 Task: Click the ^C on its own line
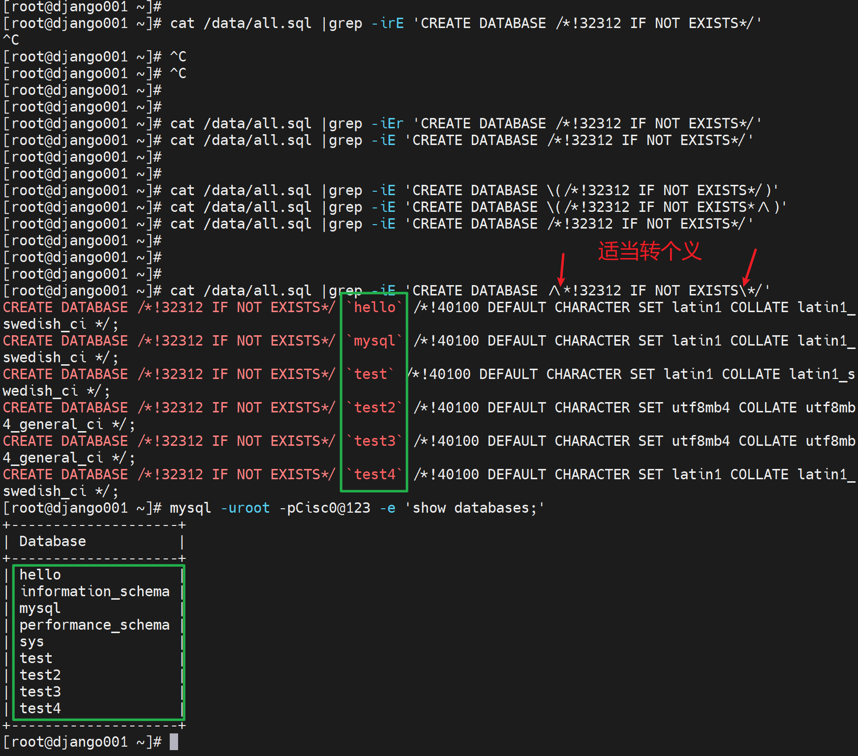(x=11, y=40)
